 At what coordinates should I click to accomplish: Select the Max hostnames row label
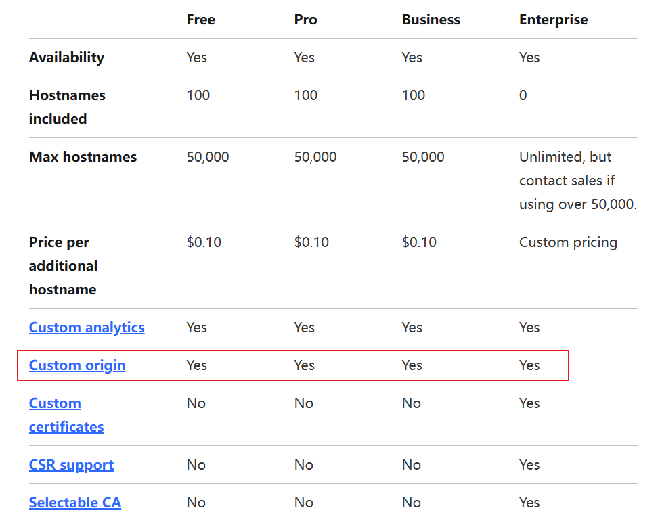point(83,157)
